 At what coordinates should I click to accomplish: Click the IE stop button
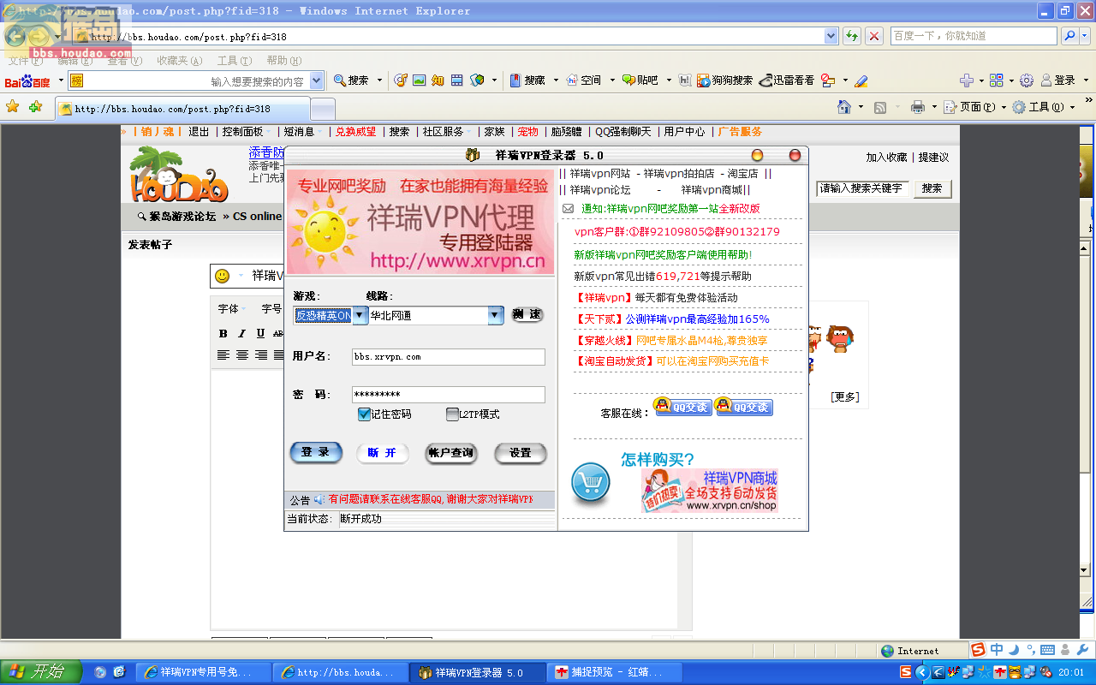[874, 36]
